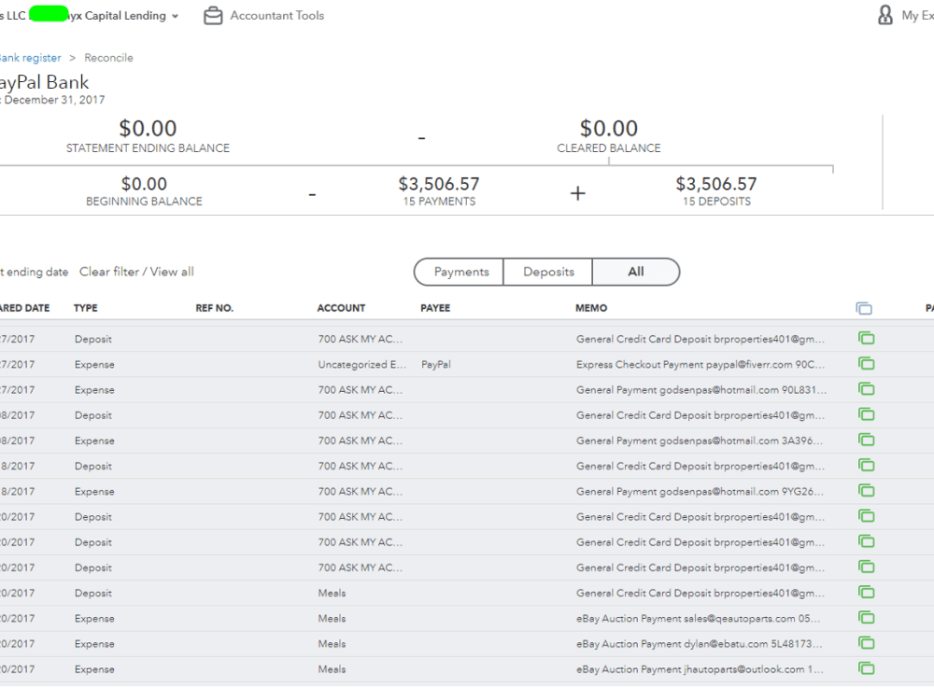Click green icon on qeautoparts eBay payment row
The width and height of the screenshot is (934, 700).
[866, 618]
